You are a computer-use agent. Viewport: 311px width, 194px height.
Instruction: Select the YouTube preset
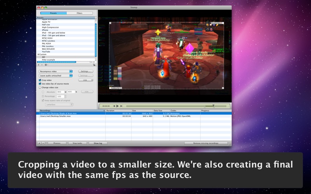[x=46, y=52]
